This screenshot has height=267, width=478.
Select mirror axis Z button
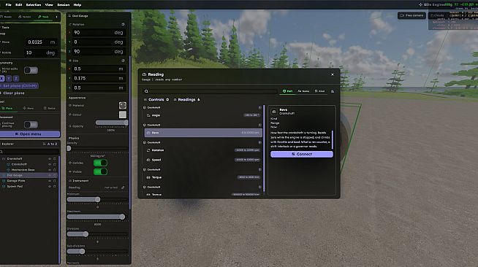[x=16, y=79]
